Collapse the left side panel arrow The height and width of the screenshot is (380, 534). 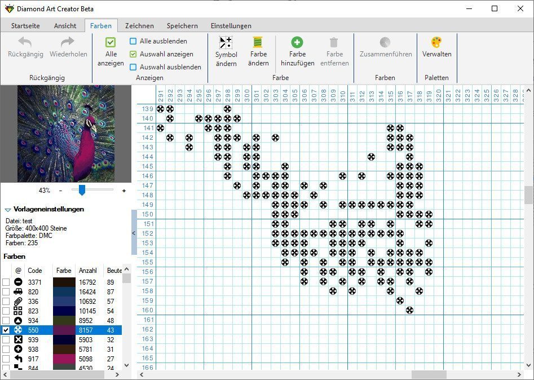tap(134, 233)
